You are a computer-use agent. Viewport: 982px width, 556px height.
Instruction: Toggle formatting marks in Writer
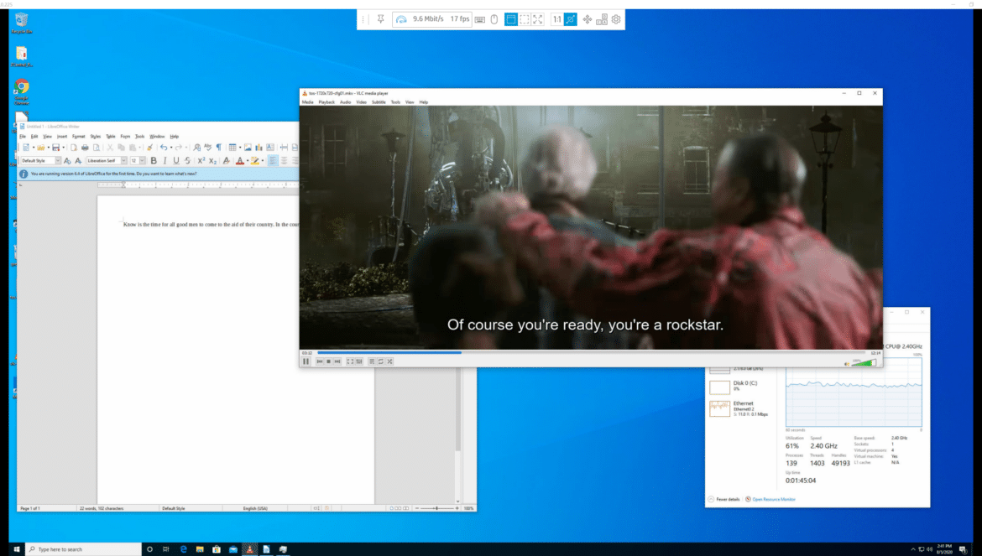click(218, 148)
